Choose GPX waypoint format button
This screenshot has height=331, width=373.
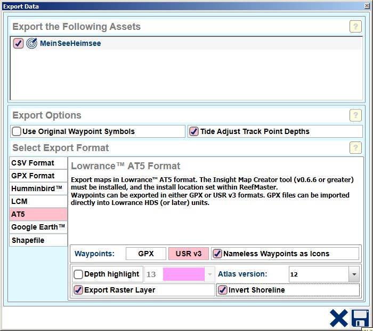click(x=145, y=254)
